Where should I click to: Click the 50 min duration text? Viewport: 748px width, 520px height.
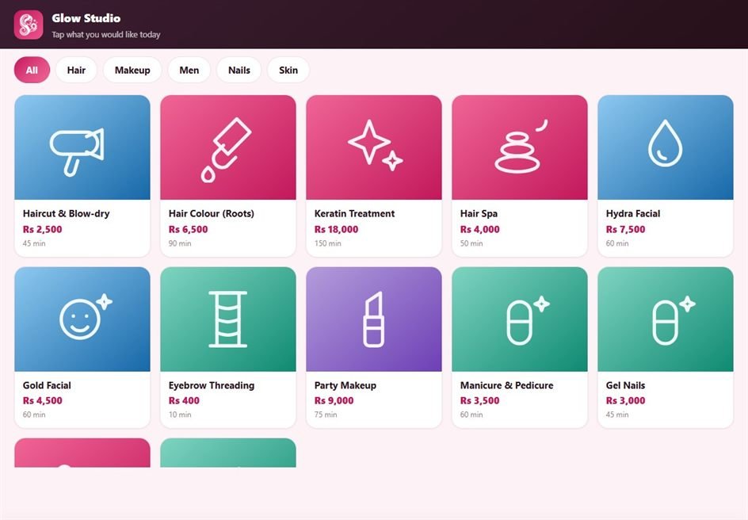[x=471, y=243]
